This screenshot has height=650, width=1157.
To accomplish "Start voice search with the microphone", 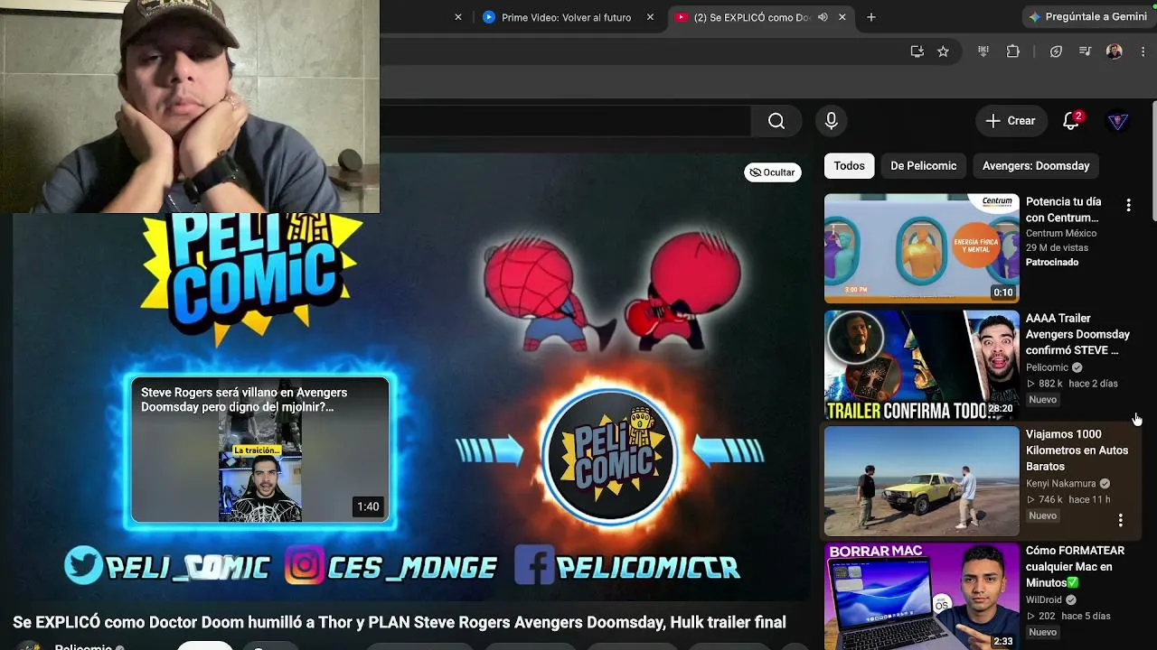I will pos(832,121).
